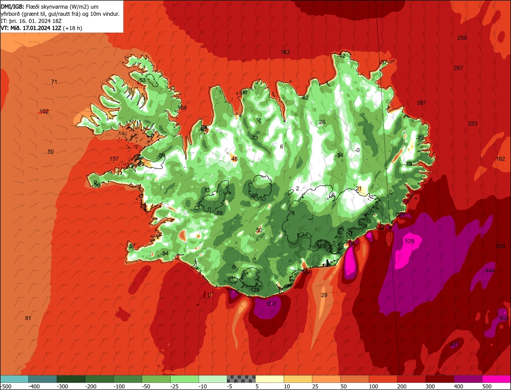Click the legend label -200
Viewport: 511px width, 390px height.
(x=91, y=386)
